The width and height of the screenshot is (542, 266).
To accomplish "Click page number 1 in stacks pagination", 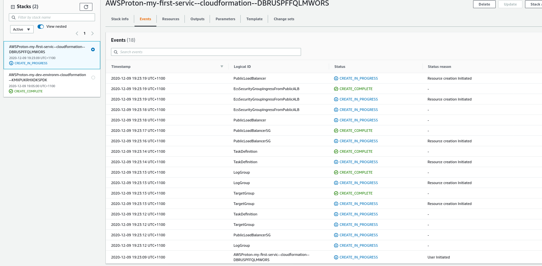I will click(x=85, y=33).
